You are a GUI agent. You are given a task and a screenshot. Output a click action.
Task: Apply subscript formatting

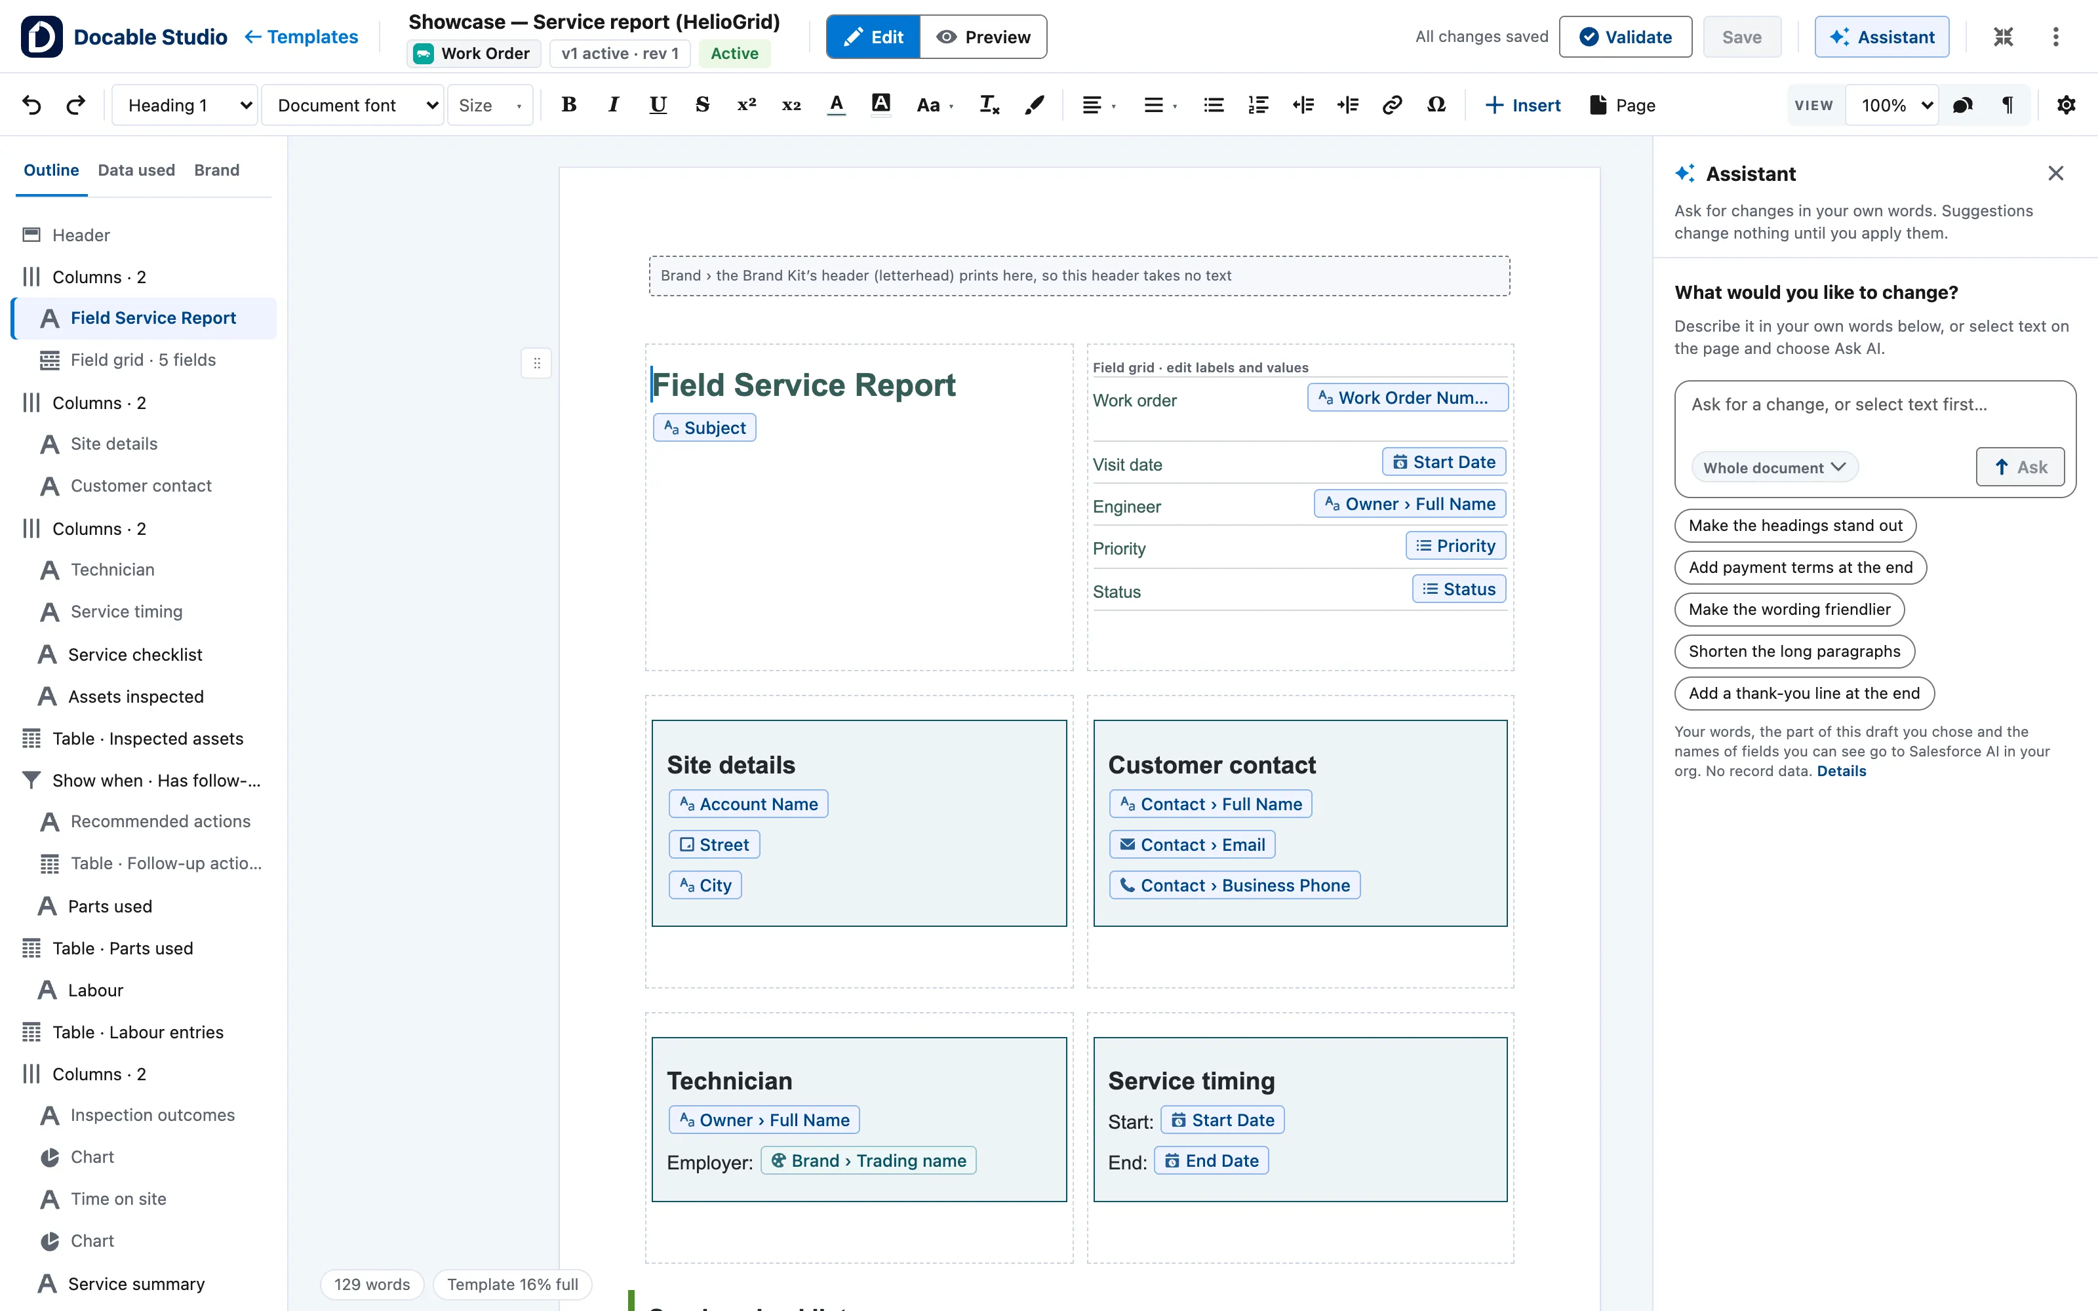791,105
